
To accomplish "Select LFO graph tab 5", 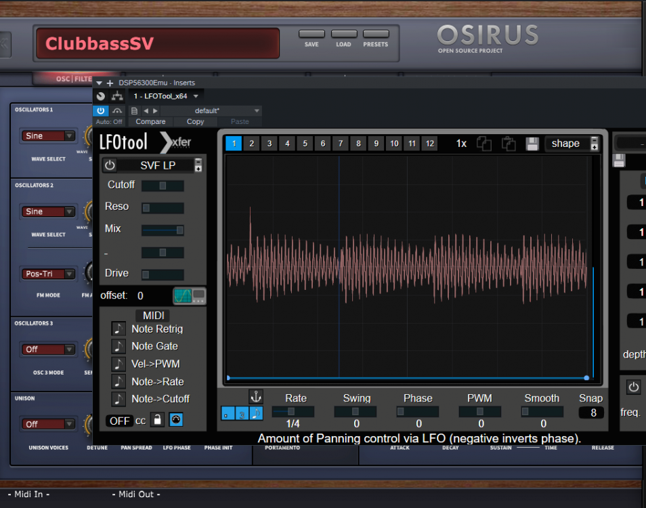I will tap(305, 144).
